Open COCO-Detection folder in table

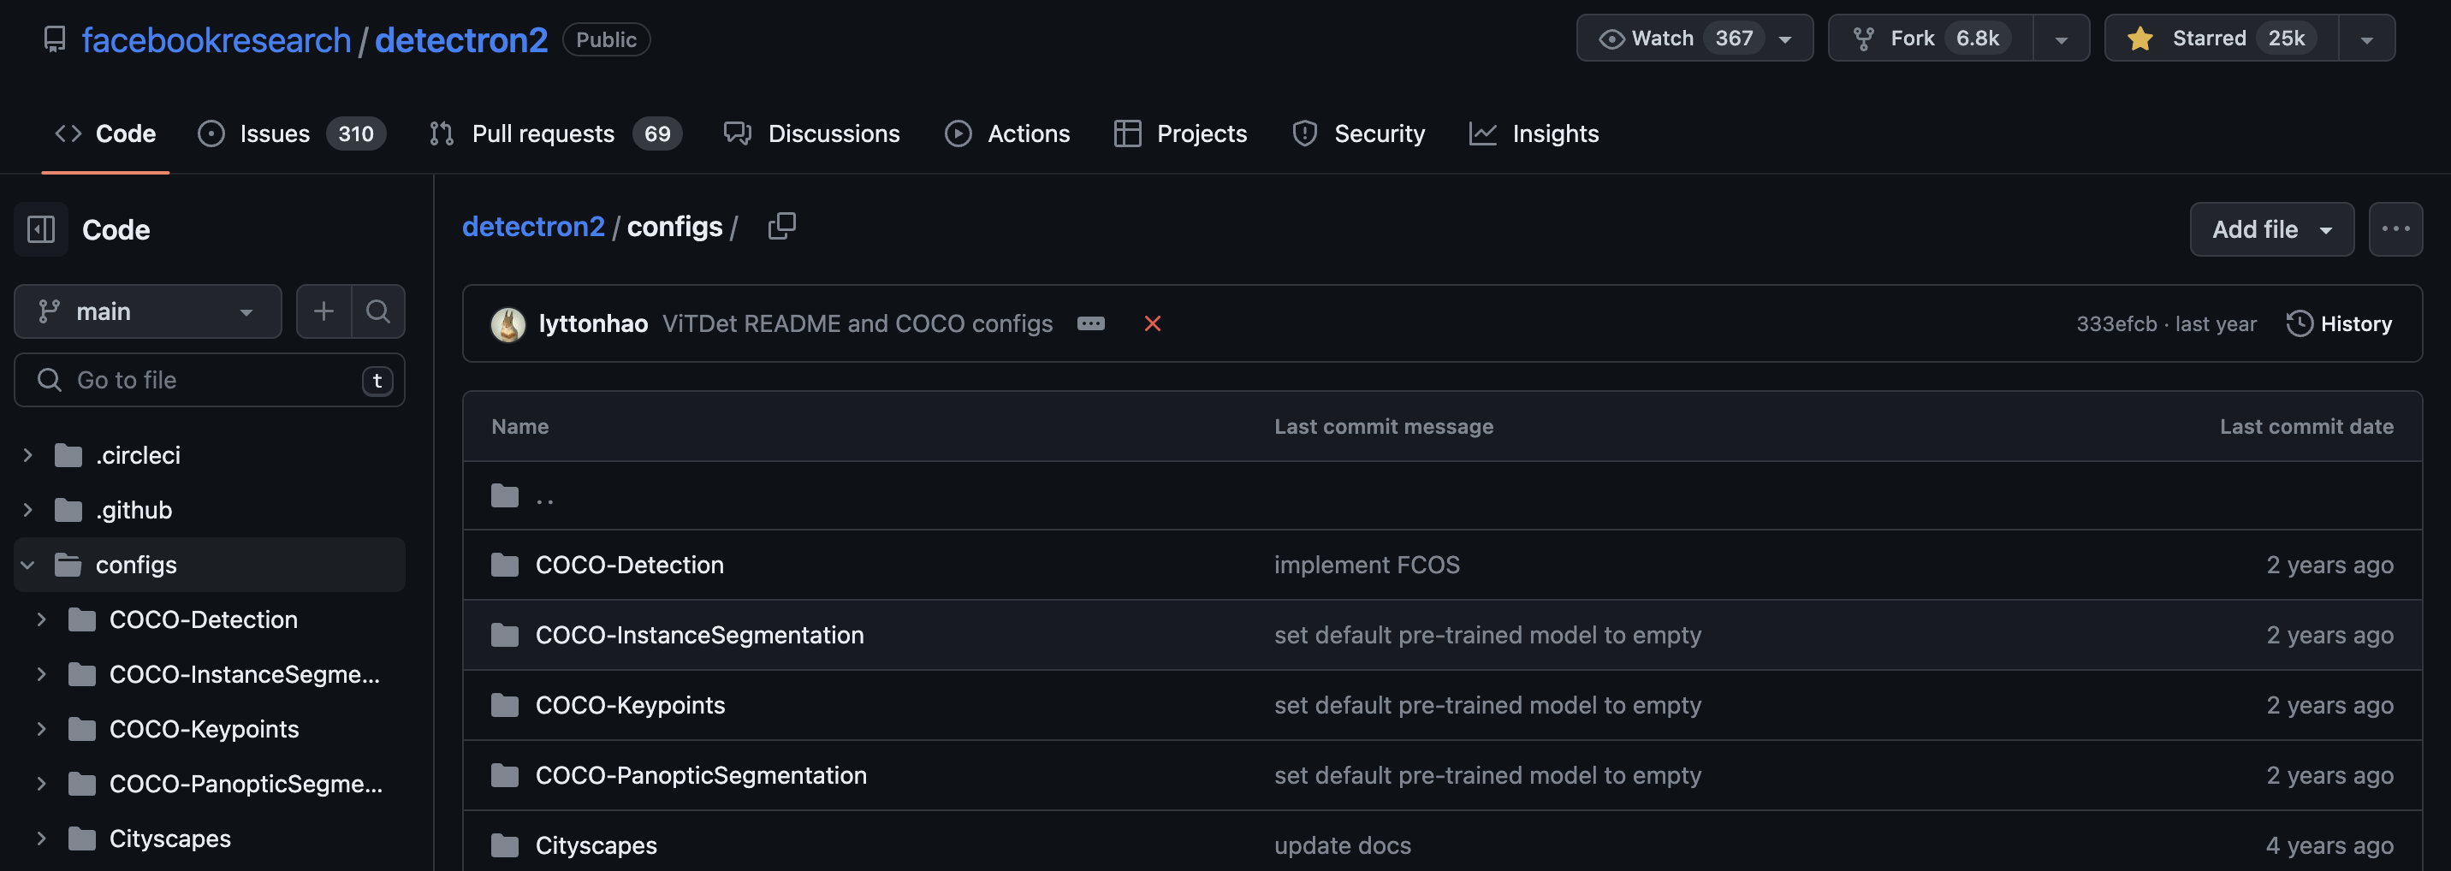[630, 564]
